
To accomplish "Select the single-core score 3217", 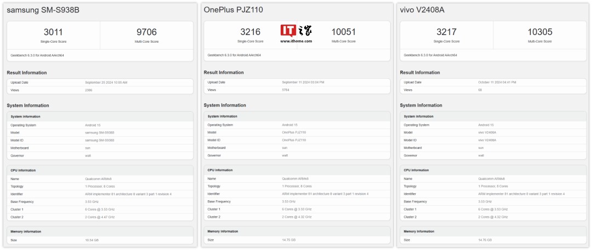I will point(447,32).
